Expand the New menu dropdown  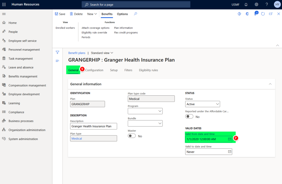pyautogui.click(x=92, y=14)
